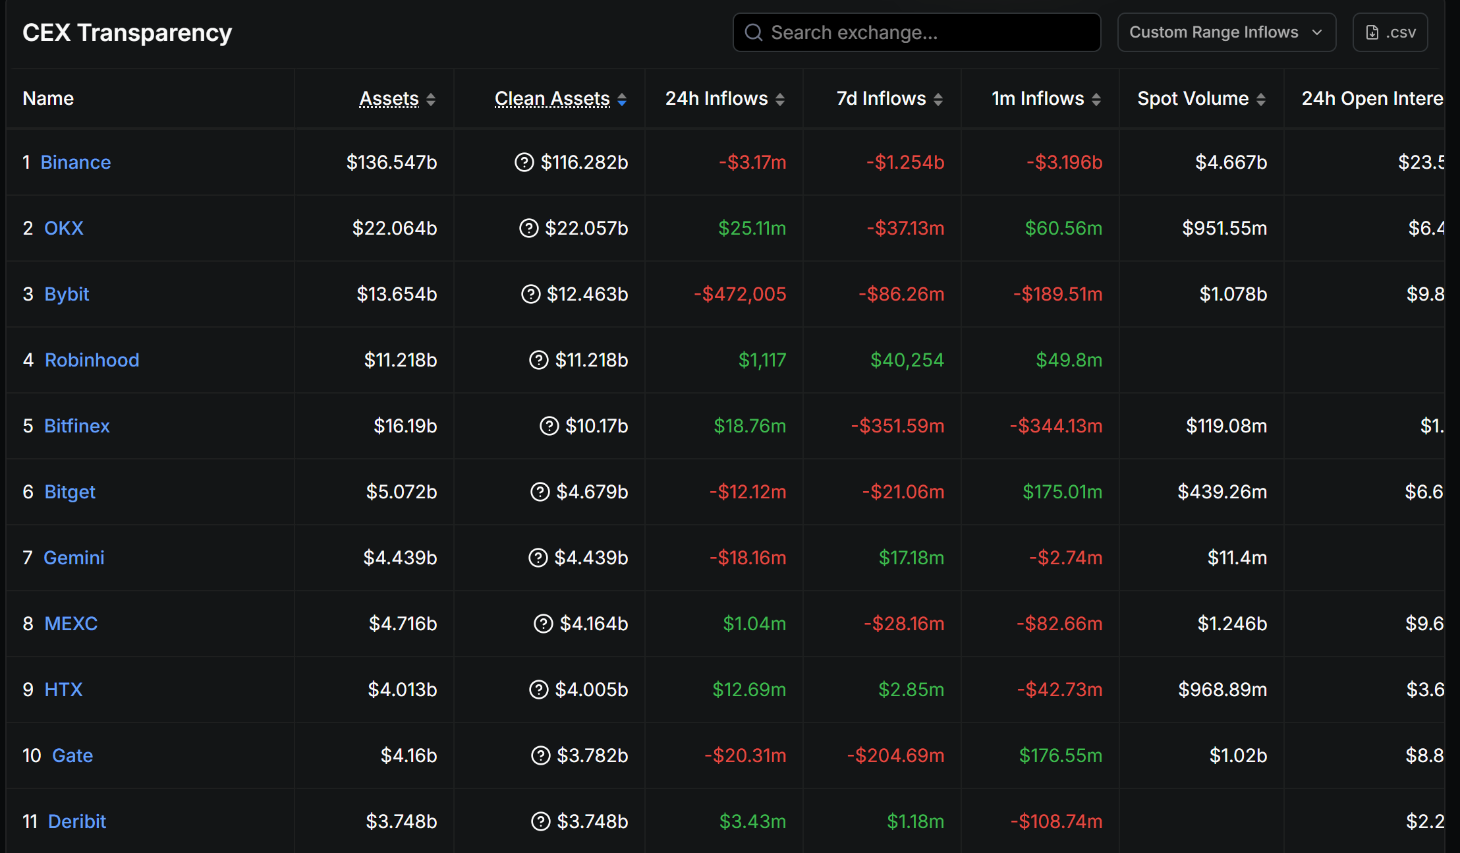Click the sort arrows next to Clean Assets
Viewport: 1460px width, 853px height.
pyautogui.click(x=622, y=100)
